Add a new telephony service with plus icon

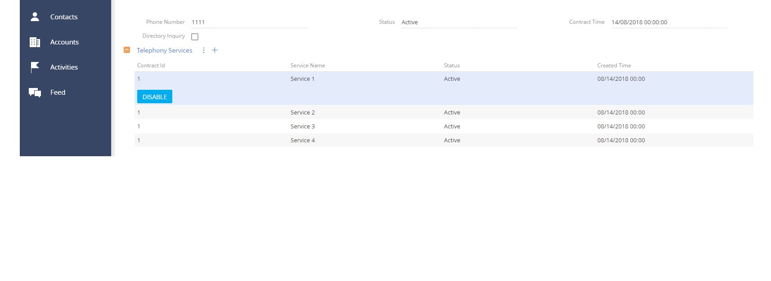215,50
